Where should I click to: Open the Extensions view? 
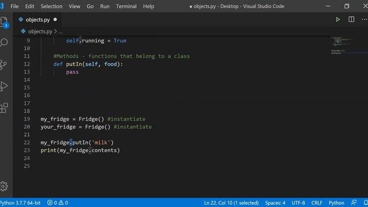tap(4, 108)
